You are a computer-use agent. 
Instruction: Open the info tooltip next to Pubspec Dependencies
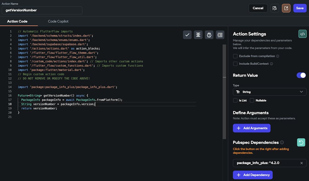(x=282, y=142)
